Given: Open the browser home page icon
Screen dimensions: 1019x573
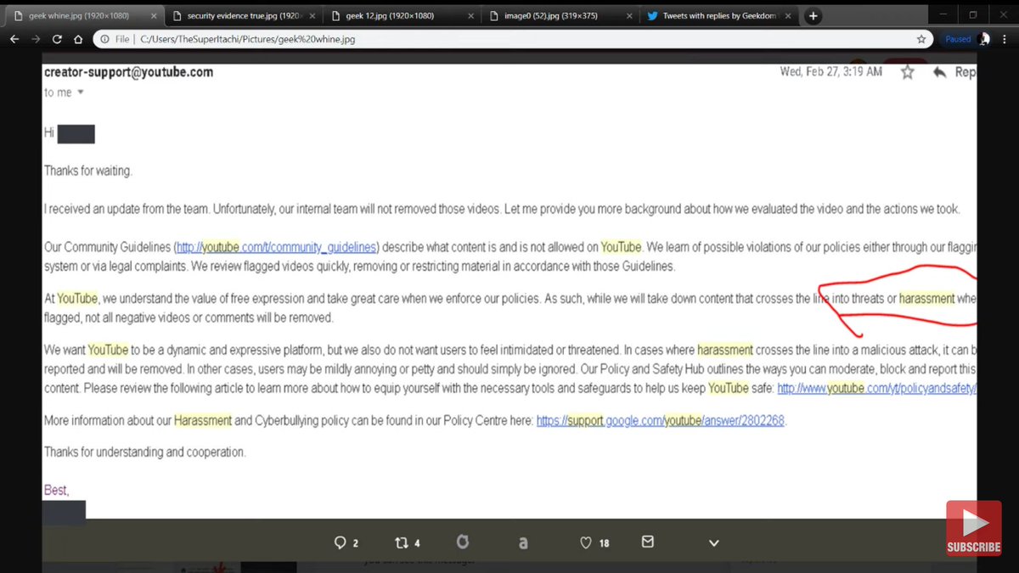Looking at the screenshot, I should pos(77,39).
